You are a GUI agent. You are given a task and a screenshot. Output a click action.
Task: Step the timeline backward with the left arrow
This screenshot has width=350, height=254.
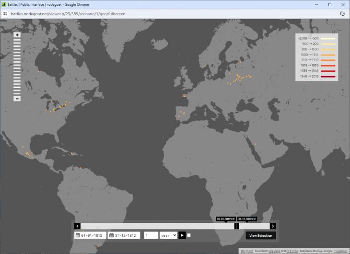[77, 226]
